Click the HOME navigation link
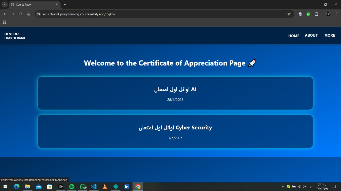The height and width of the screenshot is (191, 341). [294, 36]
